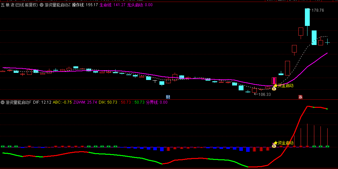
Task: Click the ABC: -0.75 readout
Action: [x=62, y=102]
